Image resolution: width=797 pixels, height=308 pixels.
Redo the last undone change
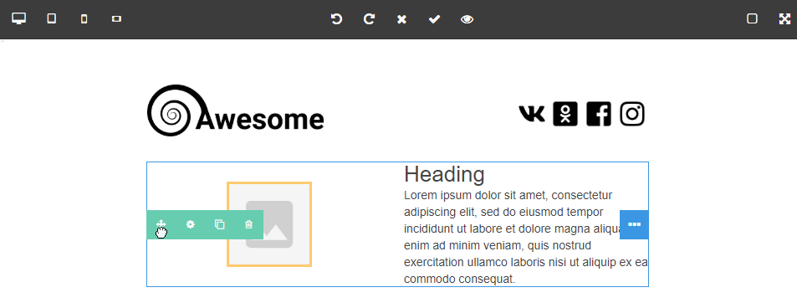tap(369, 19)
